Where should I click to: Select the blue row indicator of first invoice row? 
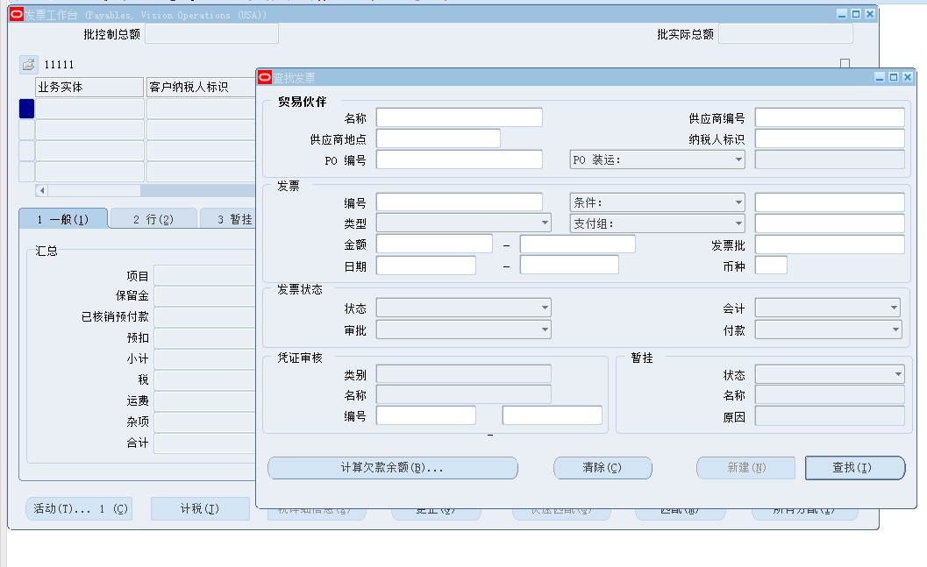click(x=26, y=109)
